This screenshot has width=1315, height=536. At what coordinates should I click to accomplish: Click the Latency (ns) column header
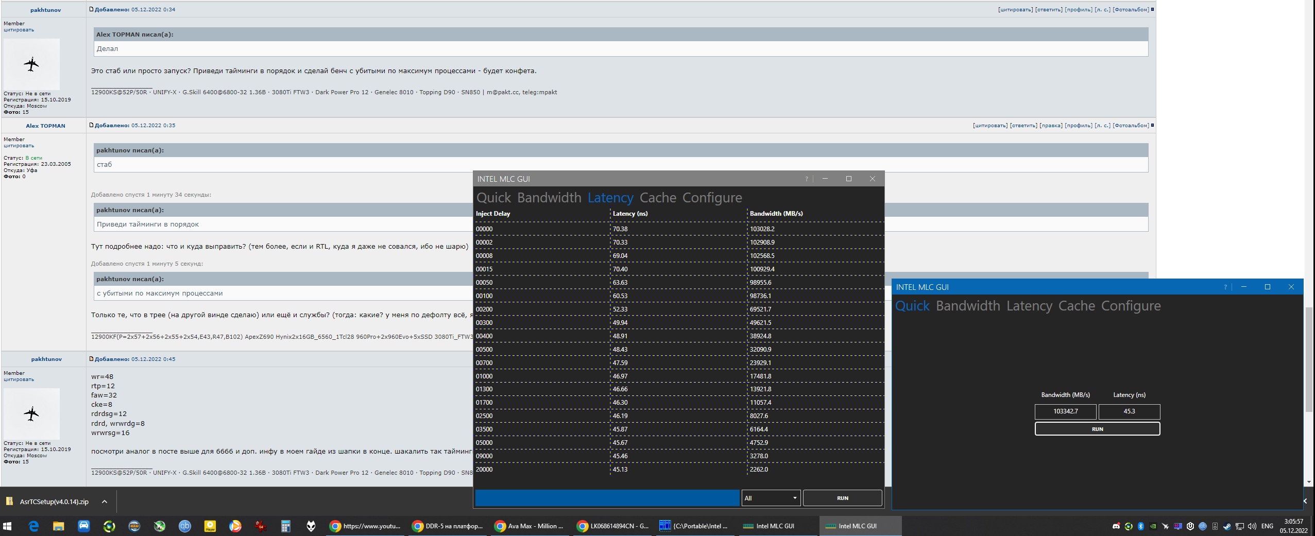tap(630, 214)
